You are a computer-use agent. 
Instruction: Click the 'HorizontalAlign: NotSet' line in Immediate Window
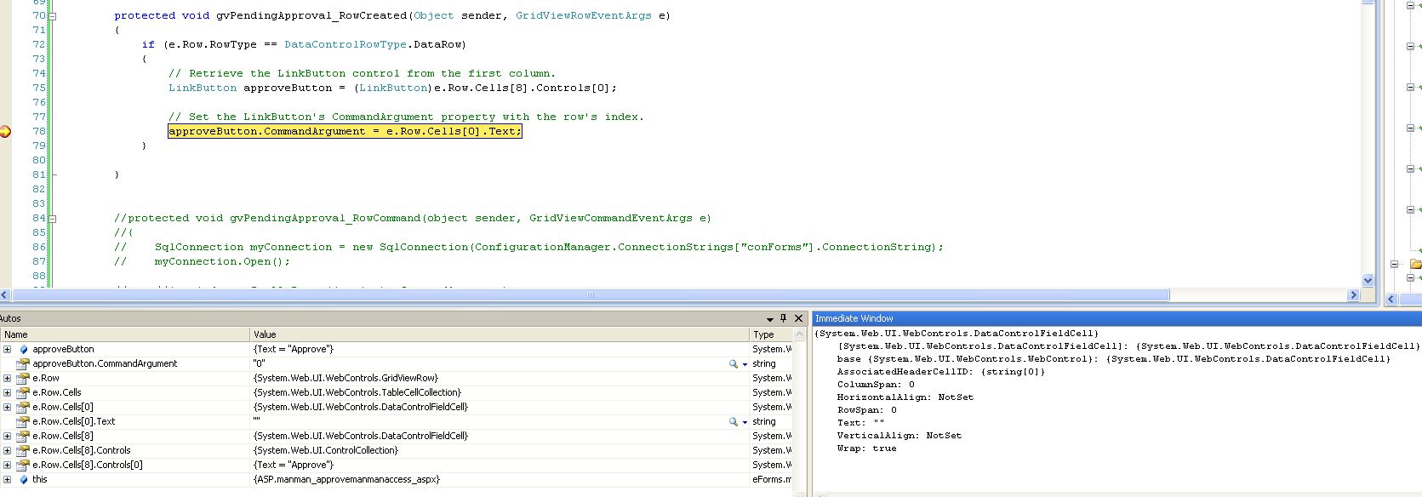[905, 397]
